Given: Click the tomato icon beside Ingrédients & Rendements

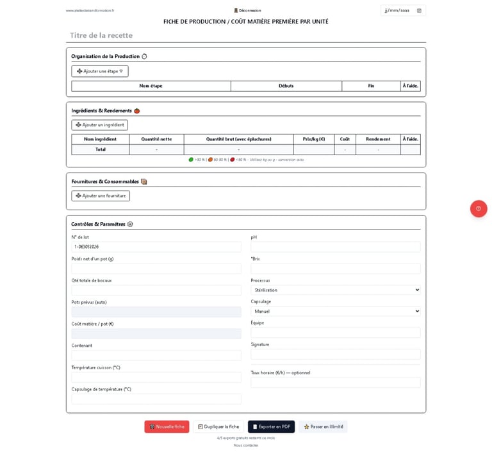Looking at the screenshot, I should click(x=137, y=111).
